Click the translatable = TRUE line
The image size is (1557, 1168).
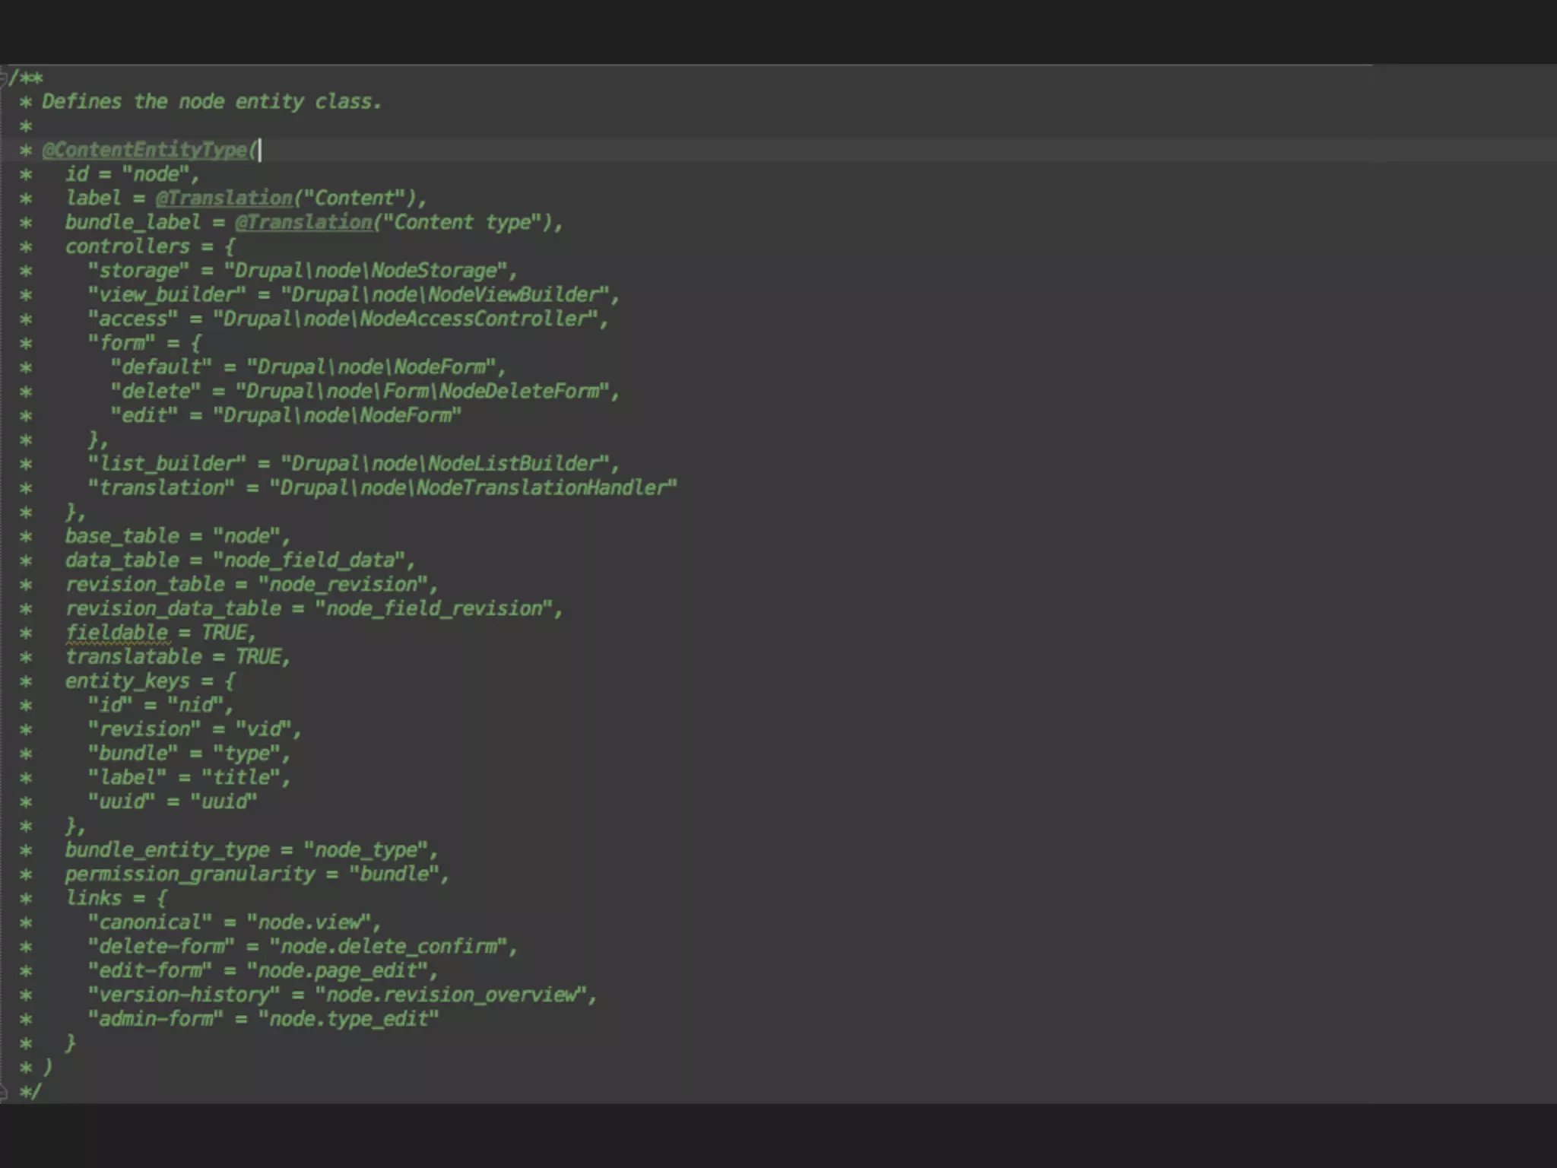(x=176, y=657)
